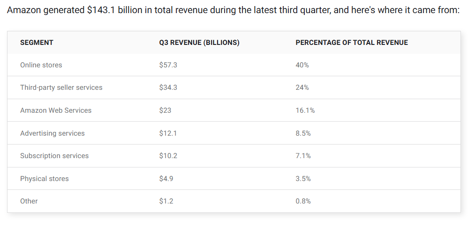Viewport: 475px width, 225px height.
Task: Click the PERCENTAGE OF TOTAL REVENUE header
Action: click(x=352, y=43)
